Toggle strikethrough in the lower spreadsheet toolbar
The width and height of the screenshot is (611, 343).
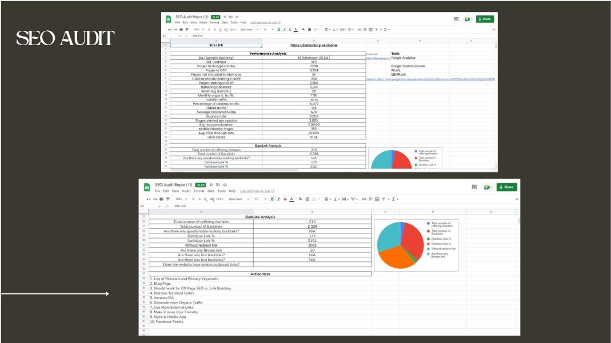[285, 199]
